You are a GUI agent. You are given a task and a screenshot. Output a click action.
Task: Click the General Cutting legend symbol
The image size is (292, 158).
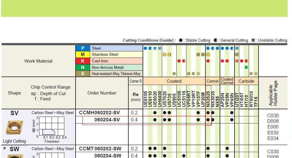(x=216, y=40)
